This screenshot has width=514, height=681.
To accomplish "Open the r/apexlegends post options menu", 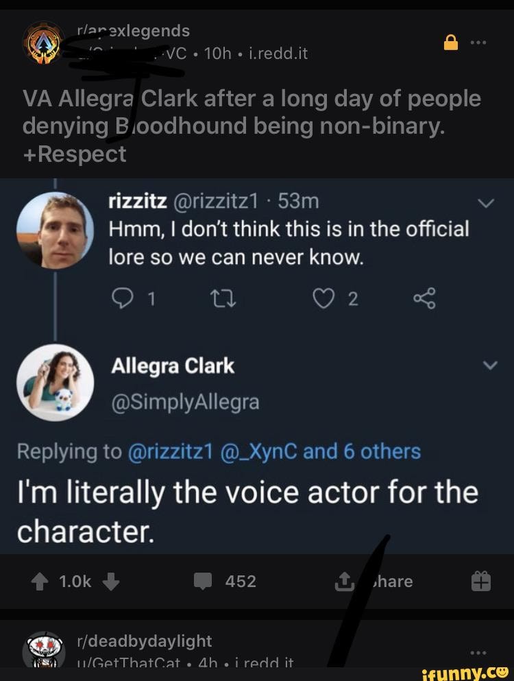I will point(478,43).
